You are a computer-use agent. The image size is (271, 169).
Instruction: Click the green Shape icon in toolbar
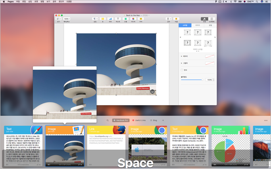(x=126, y=19)
